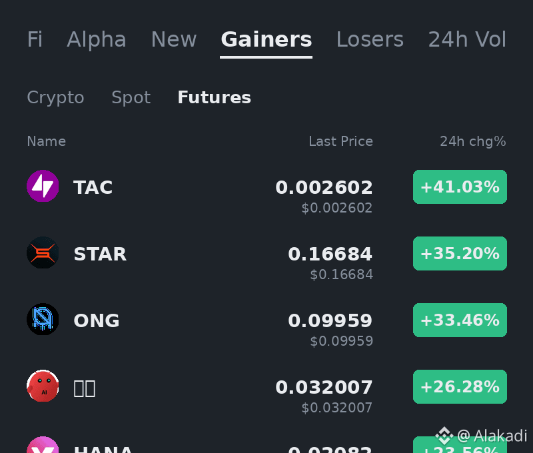Select the Spot filter

coord(131,97)
